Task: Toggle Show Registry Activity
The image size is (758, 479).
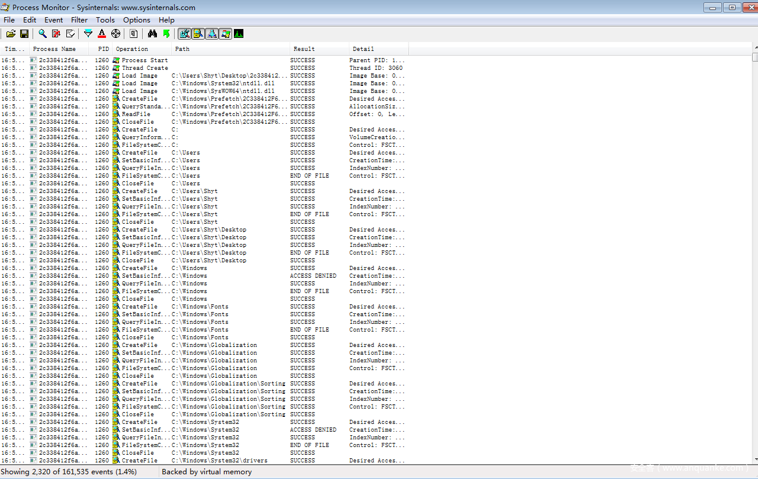Action: [x=184, y=34]
